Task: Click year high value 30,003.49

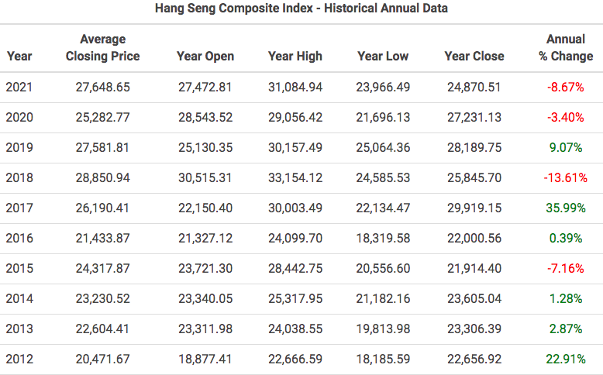Action: (295, 208)
